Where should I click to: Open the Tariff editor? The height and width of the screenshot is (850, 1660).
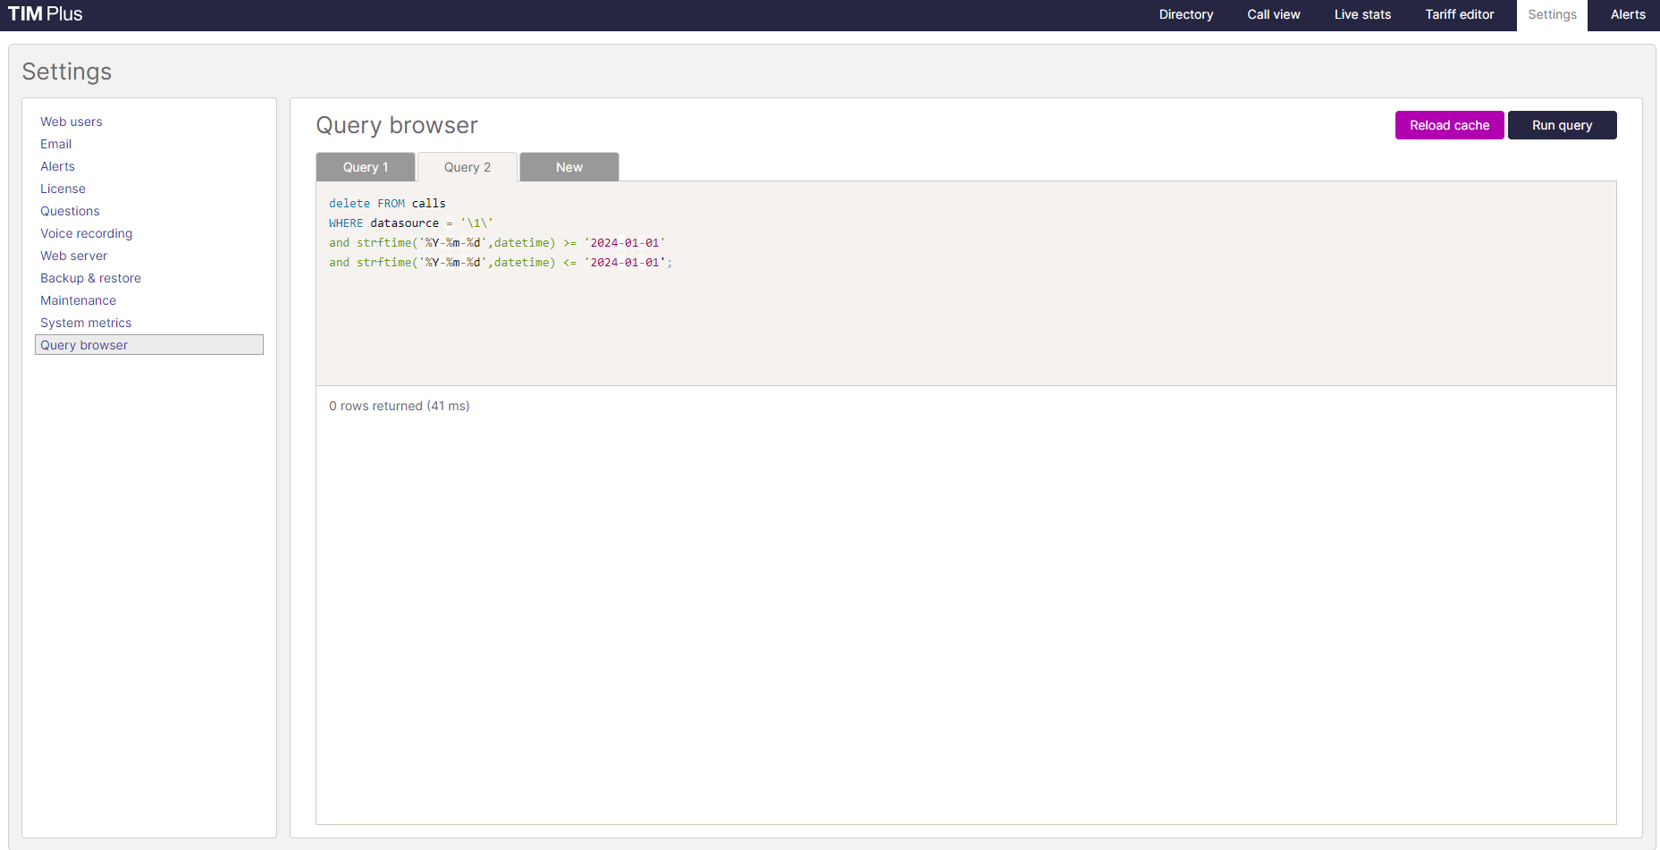pos(1459,14)
